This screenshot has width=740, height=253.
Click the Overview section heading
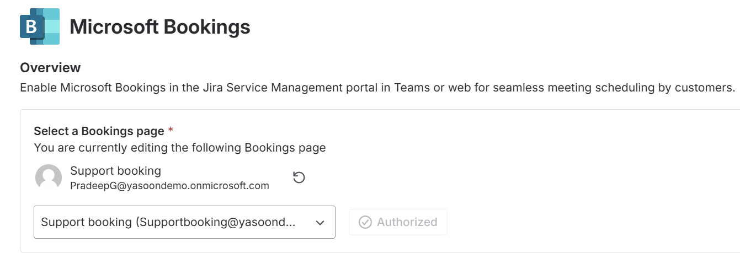pos(50,68)
